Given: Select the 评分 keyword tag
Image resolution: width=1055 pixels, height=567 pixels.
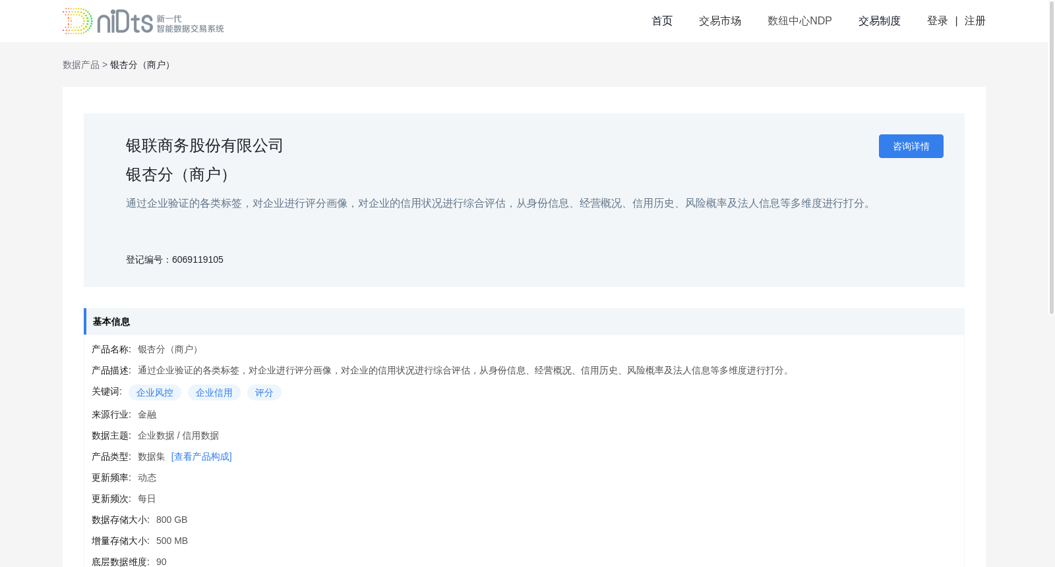Looking at the screenshot, I should pyautogui.click(x=264, y=392).
